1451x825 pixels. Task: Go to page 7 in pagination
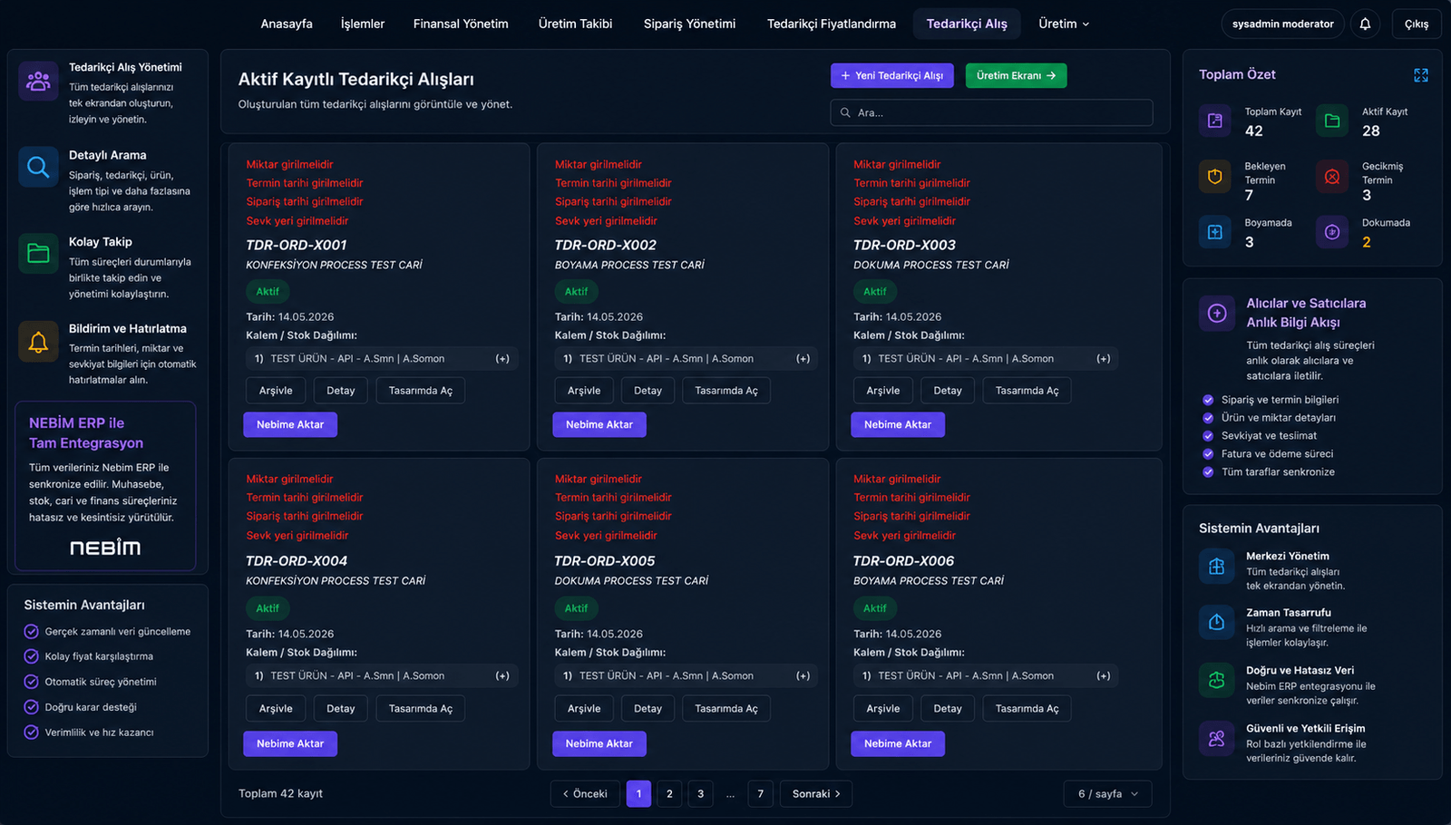point(761,794)
